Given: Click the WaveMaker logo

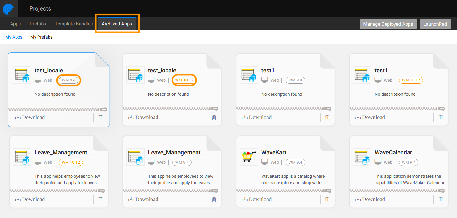Looking at the screenshot, I should tap(9, 8).
